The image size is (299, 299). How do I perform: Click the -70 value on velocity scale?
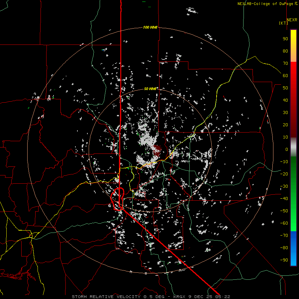click(284, 235)
